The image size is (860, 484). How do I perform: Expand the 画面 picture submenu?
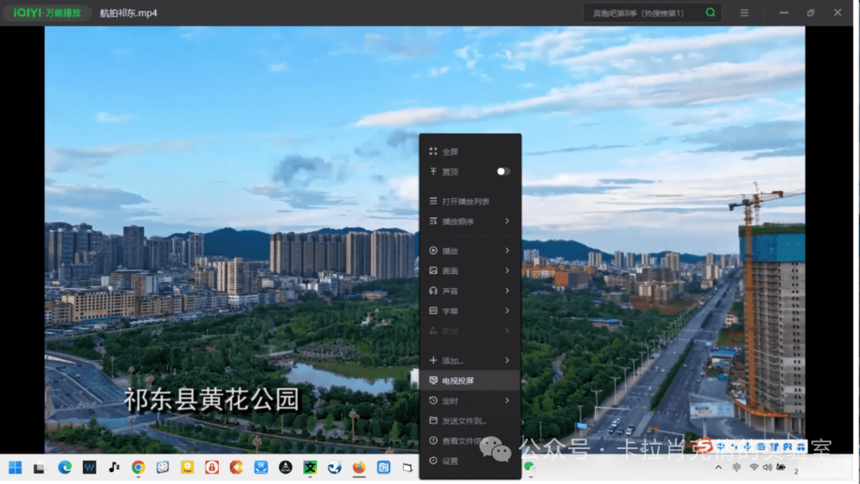(x=470, y=271)
